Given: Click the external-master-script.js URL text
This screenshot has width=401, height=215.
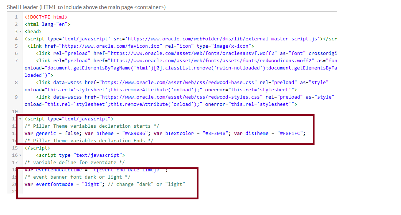Looking at the screenshot, I should pyautogui.click(x=223, y=39).
